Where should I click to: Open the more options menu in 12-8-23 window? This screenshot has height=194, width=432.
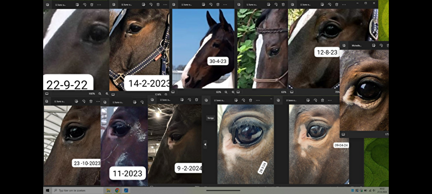pos(344,5)
